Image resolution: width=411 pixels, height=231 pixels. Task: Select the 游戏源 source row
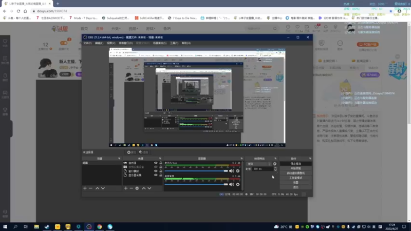pyautogui.click(x=143, y=163)
